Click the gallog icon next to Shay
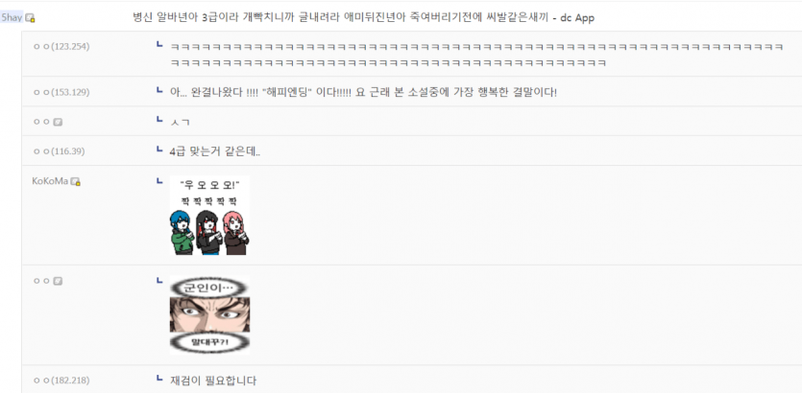The height and width of the screenshot is (393, 802). [31, 18]
